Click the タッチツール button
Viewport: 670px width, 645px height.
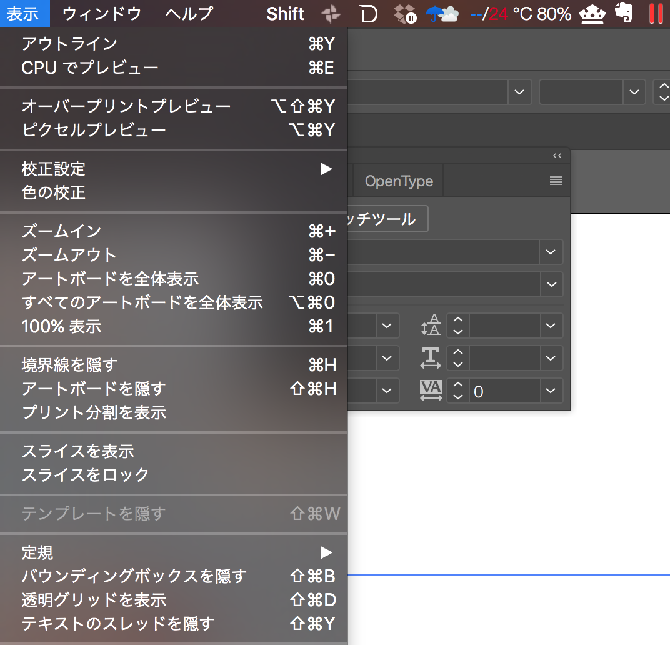click(387, 219)
